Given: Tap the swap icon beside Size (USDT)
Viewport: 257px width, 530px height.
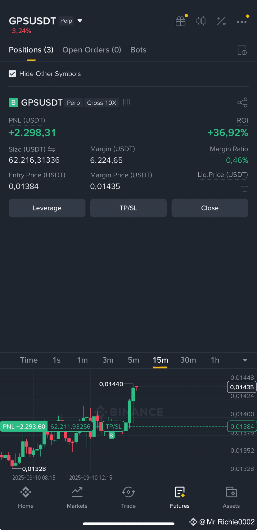Looking at the screenshot, I should point(52,149).
